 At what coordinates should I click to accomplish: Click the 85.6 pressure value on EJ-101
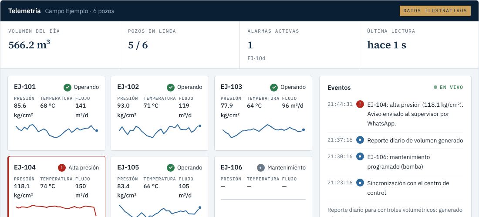20,106
